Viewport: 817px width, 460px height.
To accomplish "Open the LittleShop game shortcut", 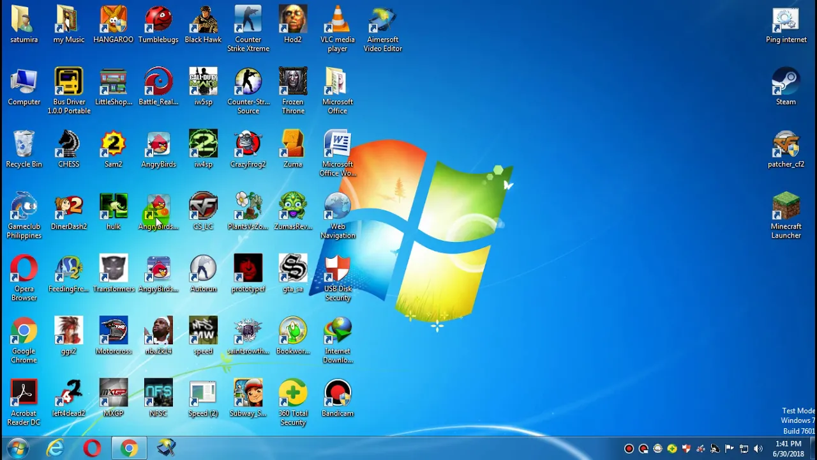I will point(113,87).
